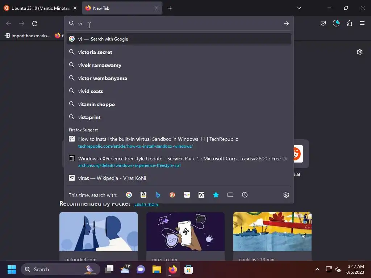The image size is (371, 278).
Task: Select the Bing one-off search icon
Action: tap(158, 195)
